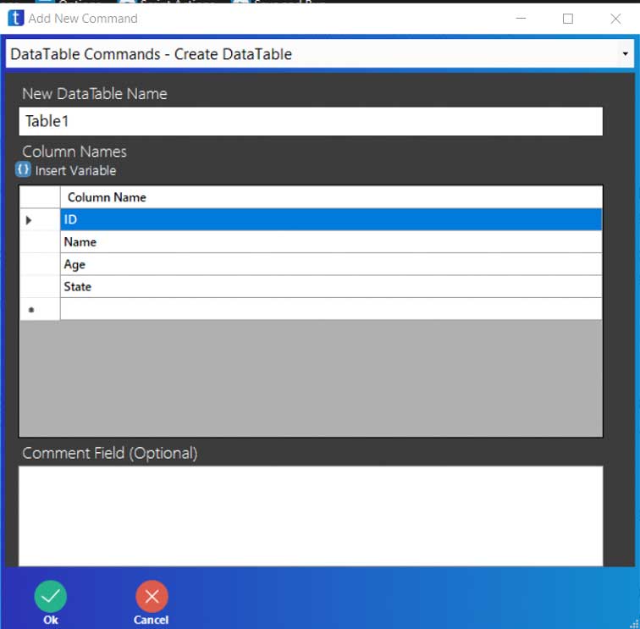Click the Column Name header
The image size is (640, 629).
click(x=331, y=197)
